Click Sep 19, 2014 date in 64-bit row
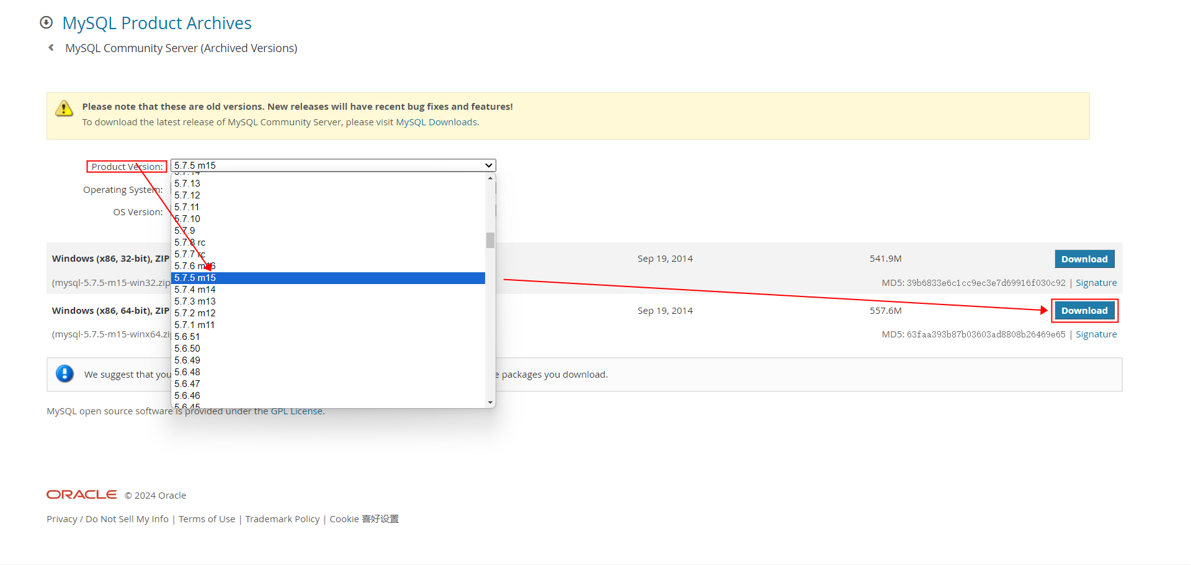This screenshot has width=1191, height=565. pyautogui.click(x=665, y=311)
